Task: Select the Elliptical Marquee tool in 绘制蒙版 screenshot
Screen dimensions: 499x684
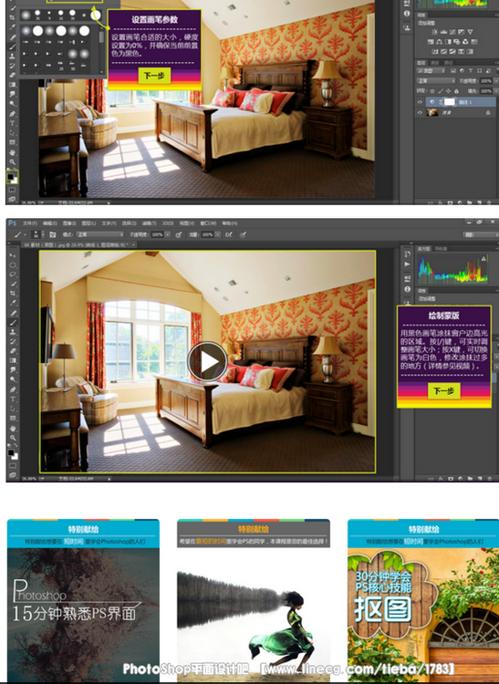Action: click(x=13, y=264)
